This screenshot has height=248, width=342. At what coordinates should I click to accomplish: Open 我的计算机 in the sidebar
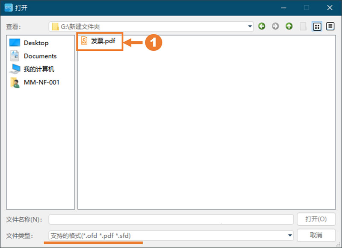tap(32, 69)
